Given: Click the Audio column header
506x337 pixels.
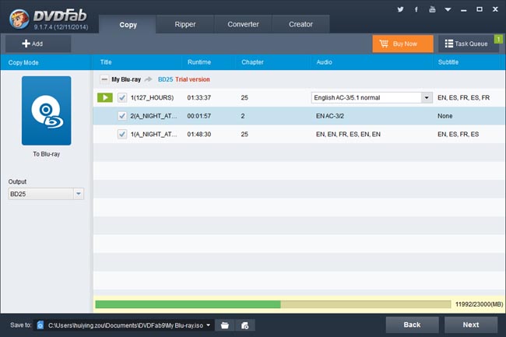Looking at the screenshot, I should click(324, 62).
